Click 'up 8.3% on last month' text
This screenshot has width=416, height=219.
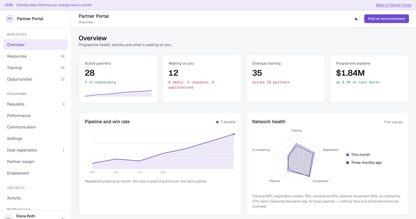[x=358, y=82]
